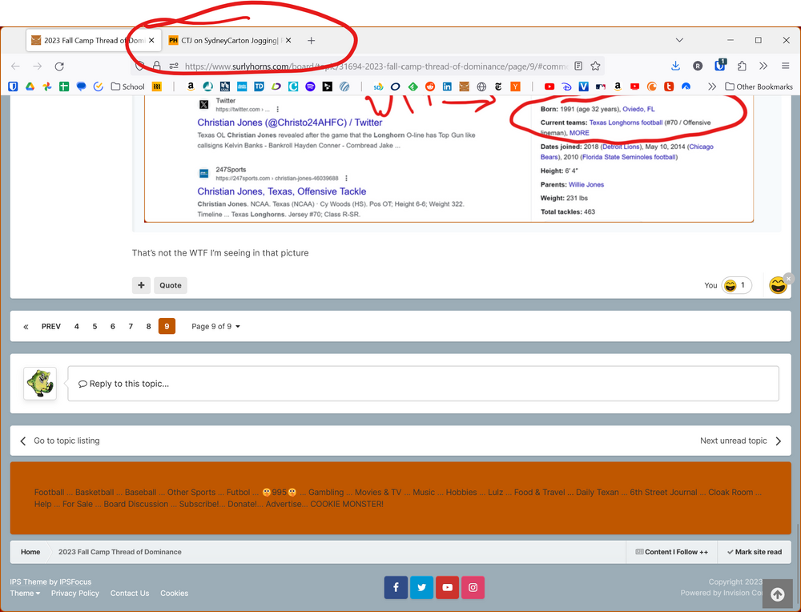This screenshot has height=612, width=801.
Task: Open a new browser tab
Action: tap(312, 40)
